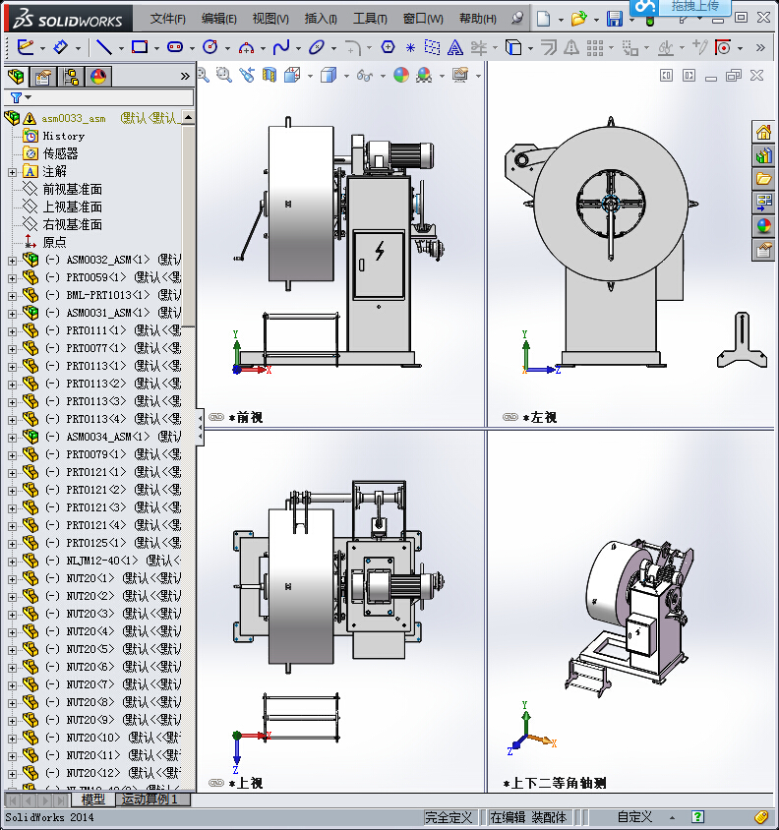Open the Design Library task pane tab
Image resolution: width=779 pixels, height=830 pixels.
[763, 155]
